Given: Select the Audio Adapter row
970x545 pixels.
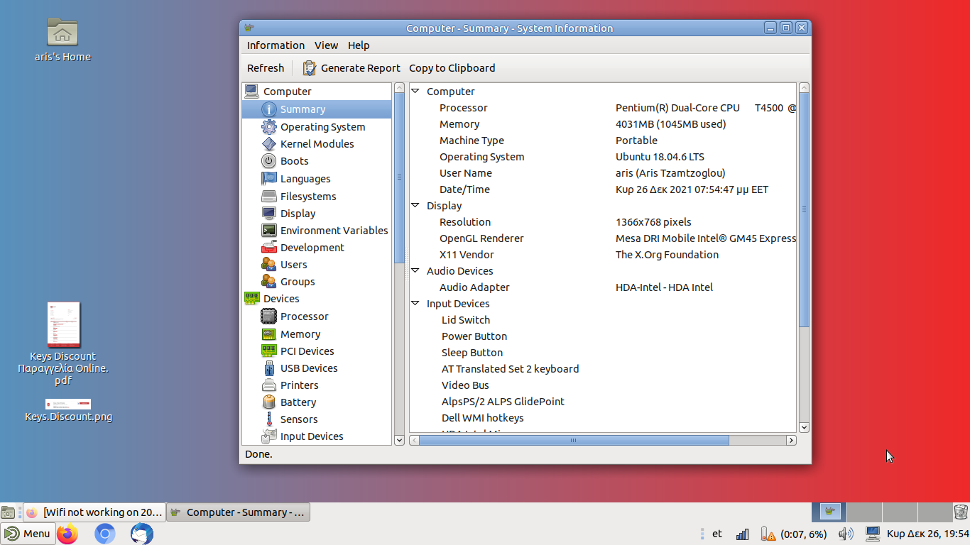Looking at the screenshot, I should click(x=604, y=287).
